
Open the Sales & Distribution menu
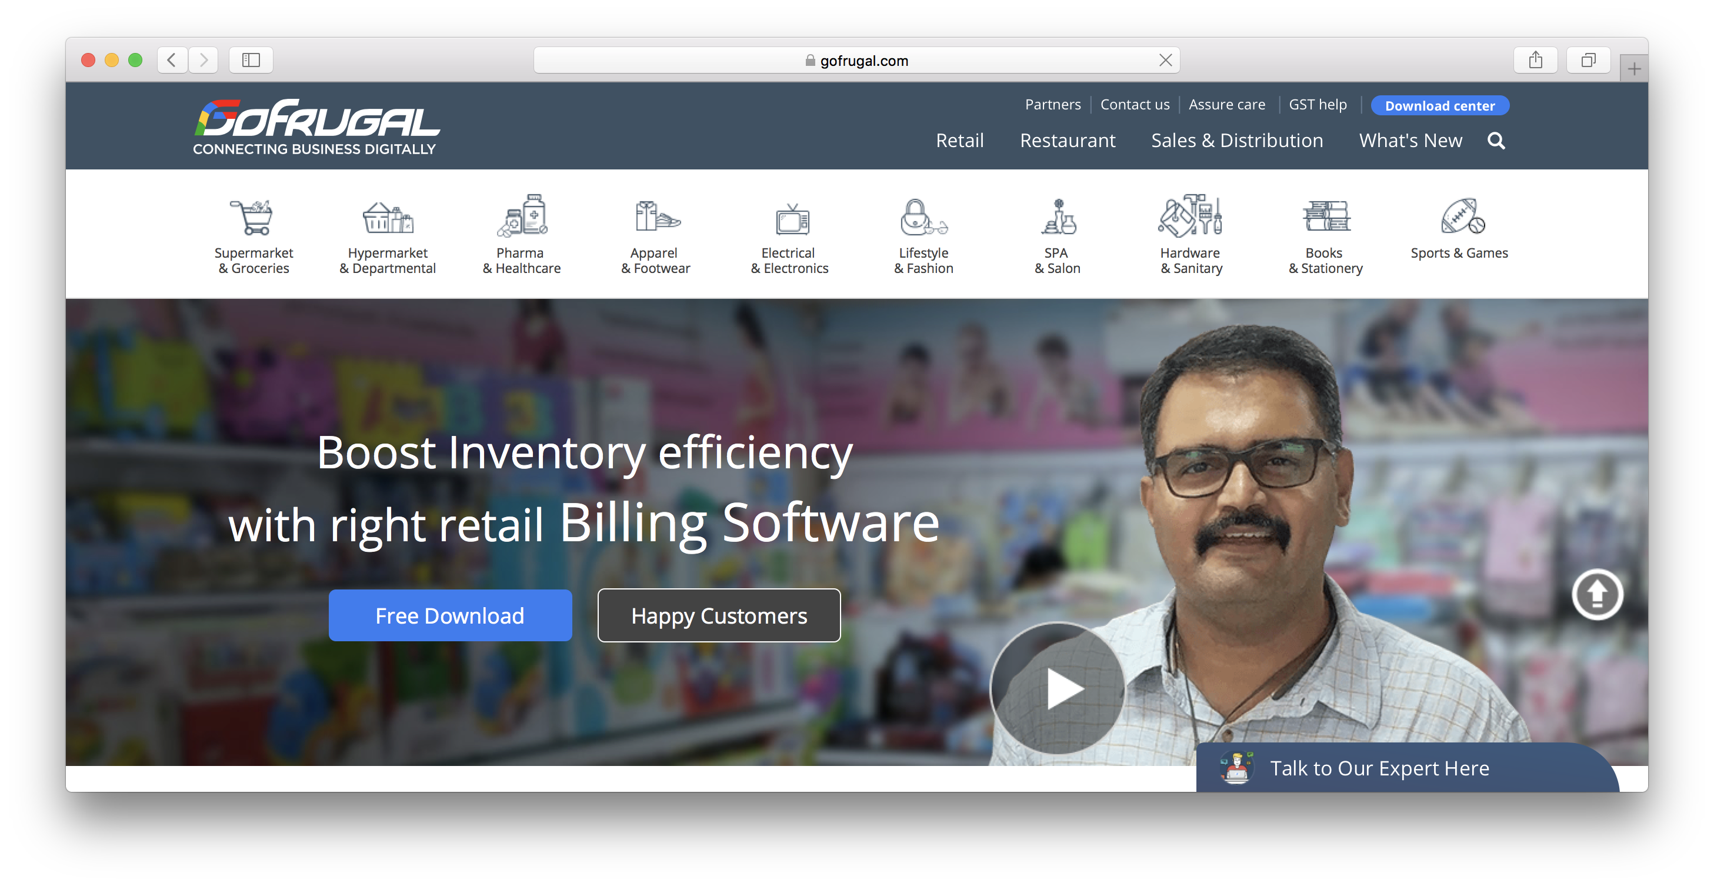[x=1237, y=141]
